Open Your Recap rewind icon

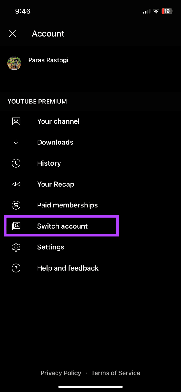(16, 184)
